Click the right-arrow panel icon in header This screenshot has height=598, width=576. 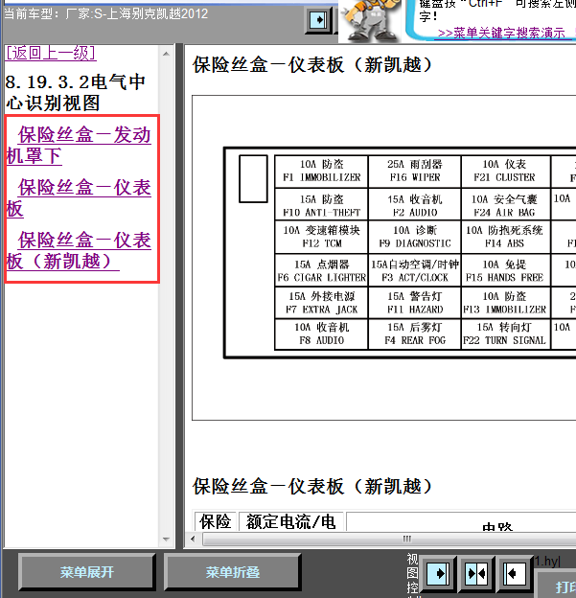click(318, 19)
